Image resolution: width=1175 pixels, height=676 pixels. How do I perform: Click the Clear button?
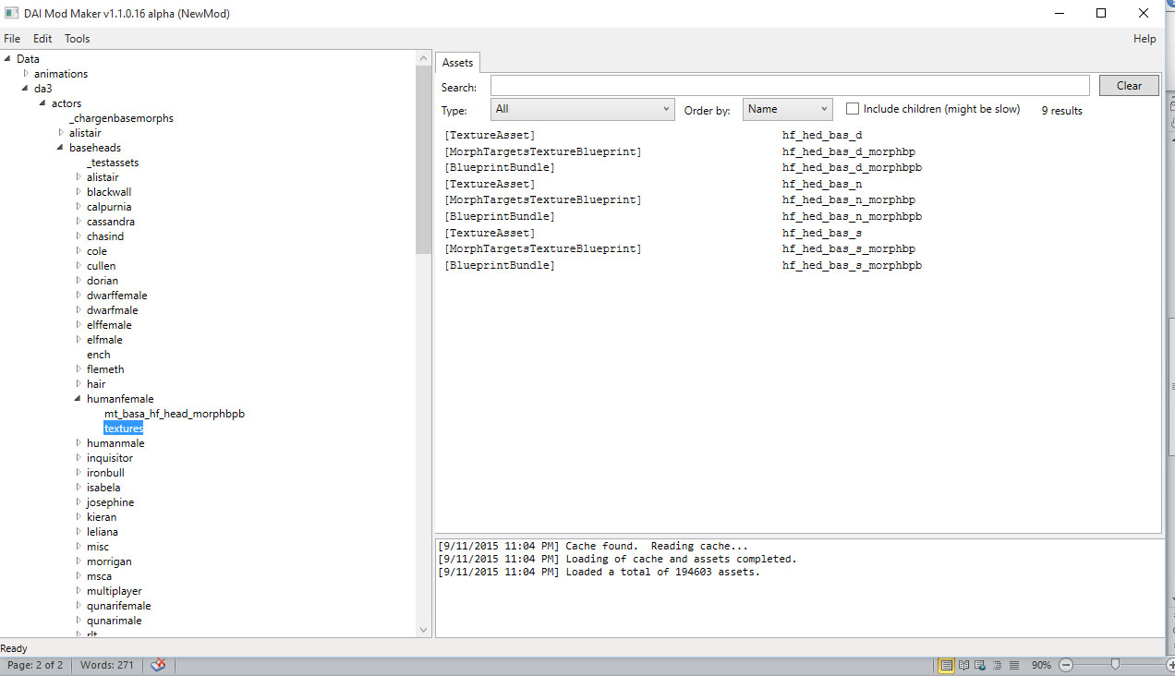[x=1129, y=86]
